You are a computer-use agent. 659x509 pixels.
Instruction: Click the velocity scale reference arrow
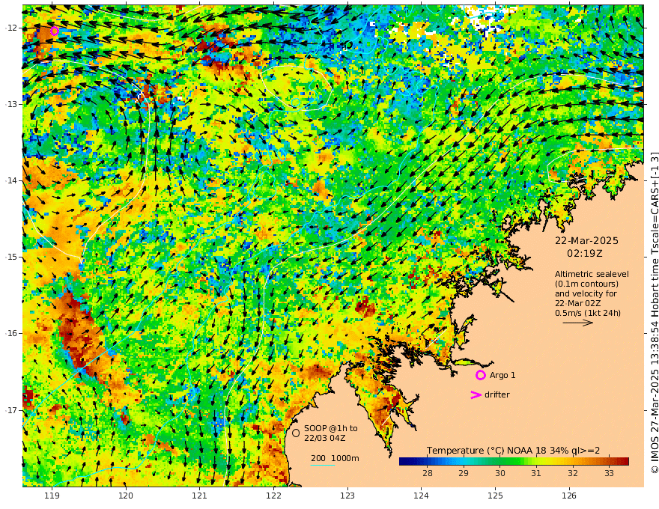tap(578, 323)
